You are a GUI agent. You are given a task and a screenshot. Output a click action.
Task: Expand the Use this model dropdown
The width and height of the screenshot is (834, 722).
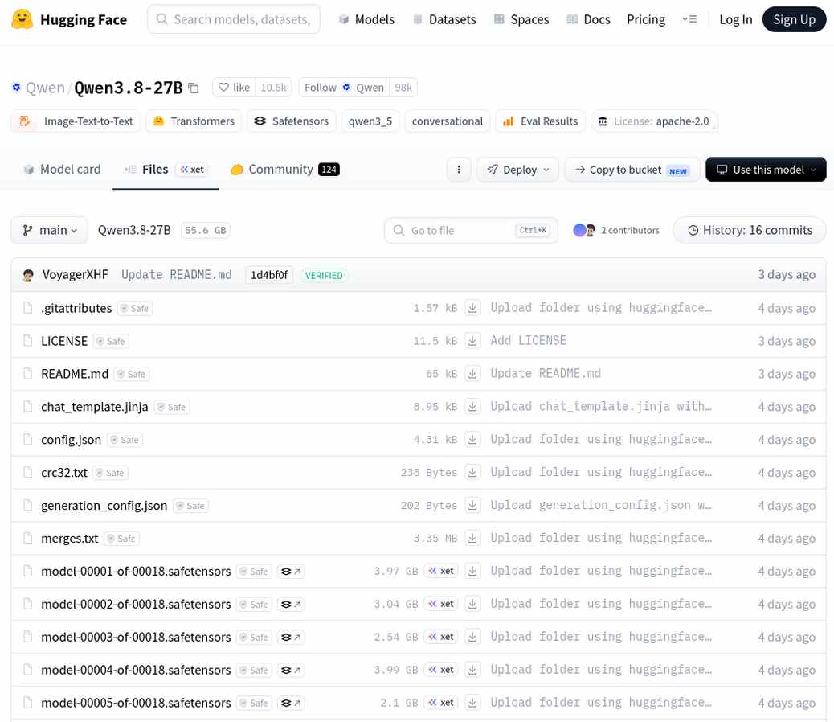pos(766,170)
